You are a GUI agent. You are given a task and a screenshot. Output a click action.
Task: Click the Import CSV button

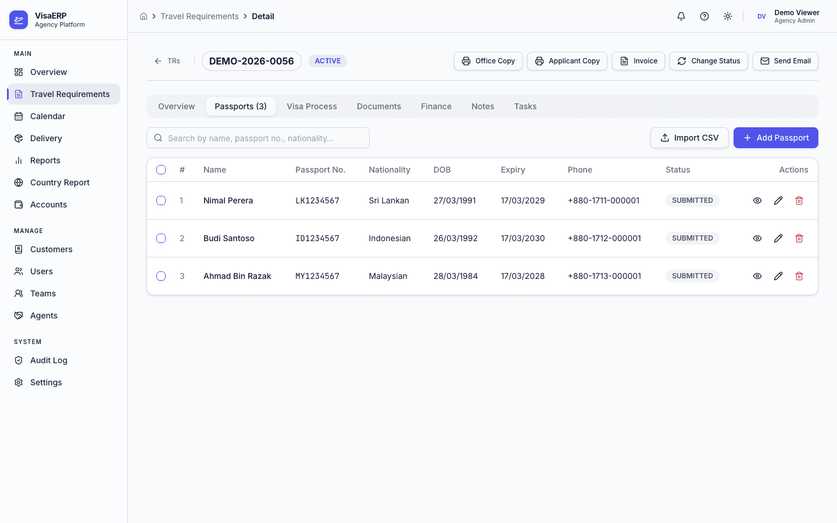(689, 138)
